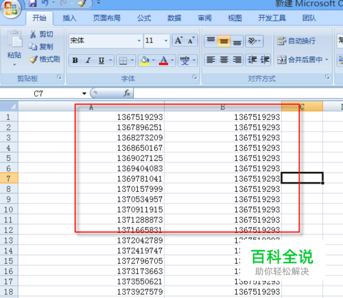Select all cells with the corner button
This screenshot has height=298, width=343.
coord(9,107)
